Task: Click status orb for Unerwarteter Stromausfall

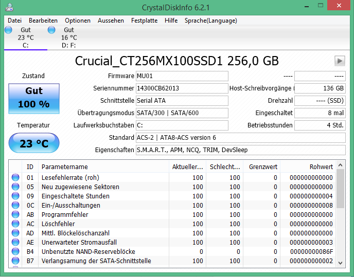Action: click(x=15, y=242)
